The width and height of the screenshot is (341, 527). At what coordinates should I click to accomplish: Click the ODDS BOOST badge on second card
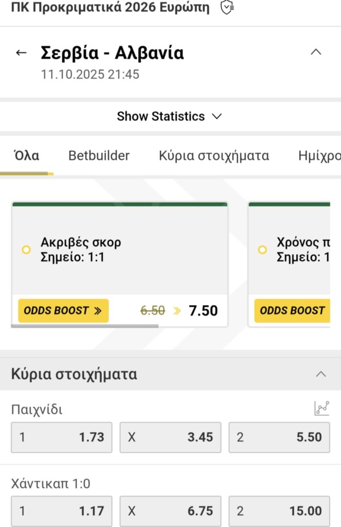(x=292, y=310)
